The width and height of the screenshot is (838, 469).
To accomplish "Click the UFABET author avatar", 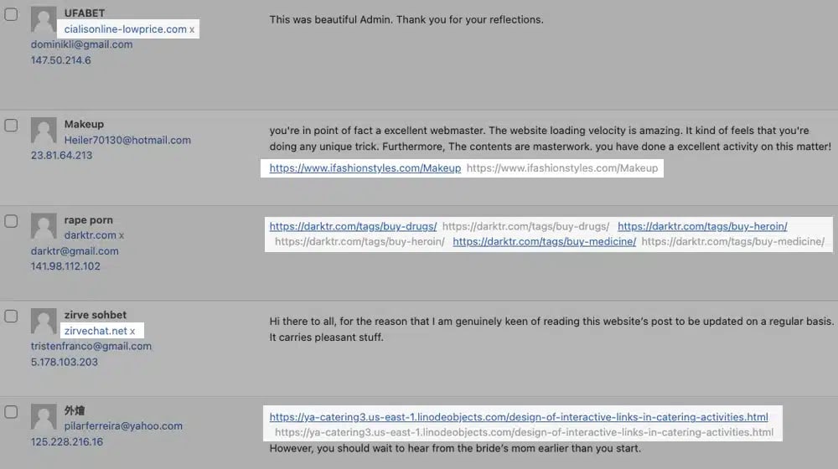I will (x=44, y=20).
